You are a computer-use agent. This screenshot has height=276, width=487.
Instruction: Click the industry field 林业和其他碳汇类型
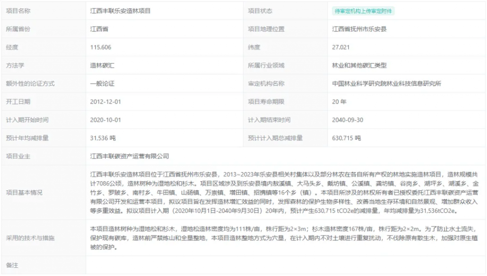click(x=360, y=65)
